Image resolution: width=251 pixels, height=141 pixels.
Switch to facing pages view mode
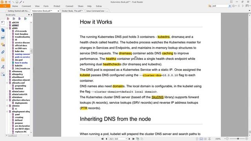pyautogui.click(x=206, y=139)
